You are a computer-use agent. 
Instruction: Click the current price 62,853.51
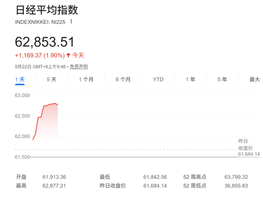[x=45, y=42]
